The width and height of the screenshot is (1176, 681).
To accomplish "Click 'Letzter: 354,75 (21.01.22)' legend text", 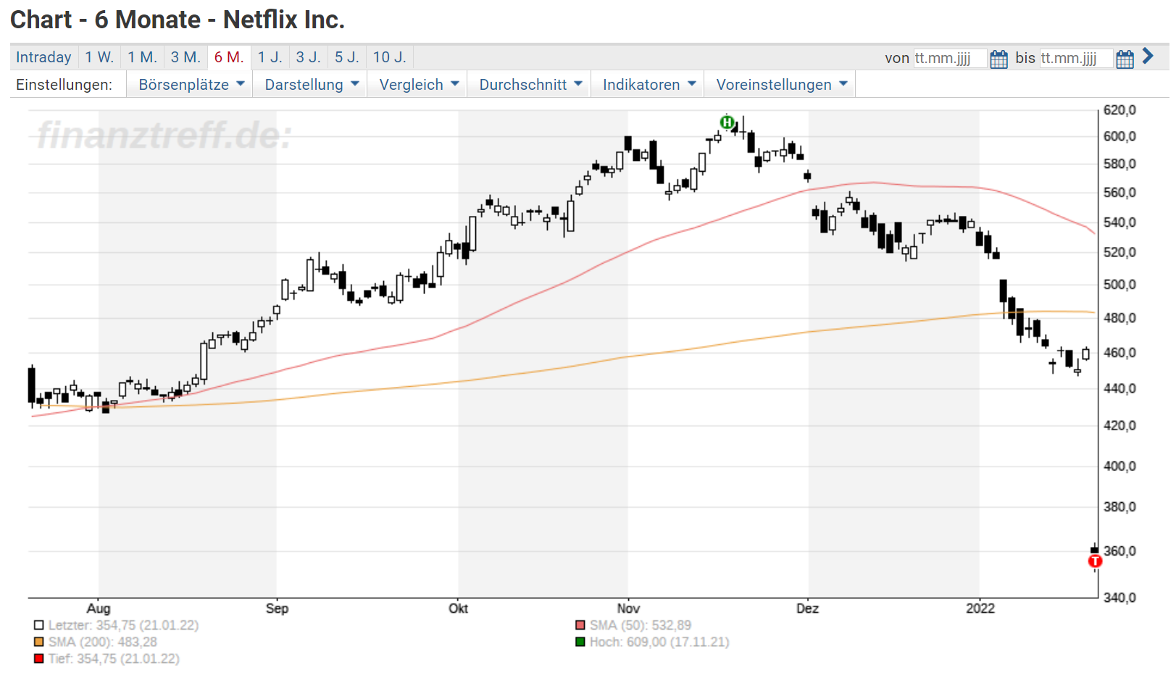I will 123,625.
